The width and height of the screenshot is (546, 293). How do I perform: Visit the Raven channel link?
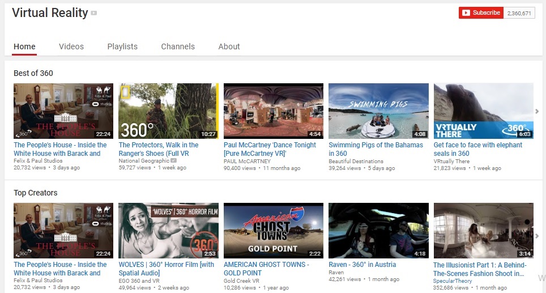(x=336, y=273)
